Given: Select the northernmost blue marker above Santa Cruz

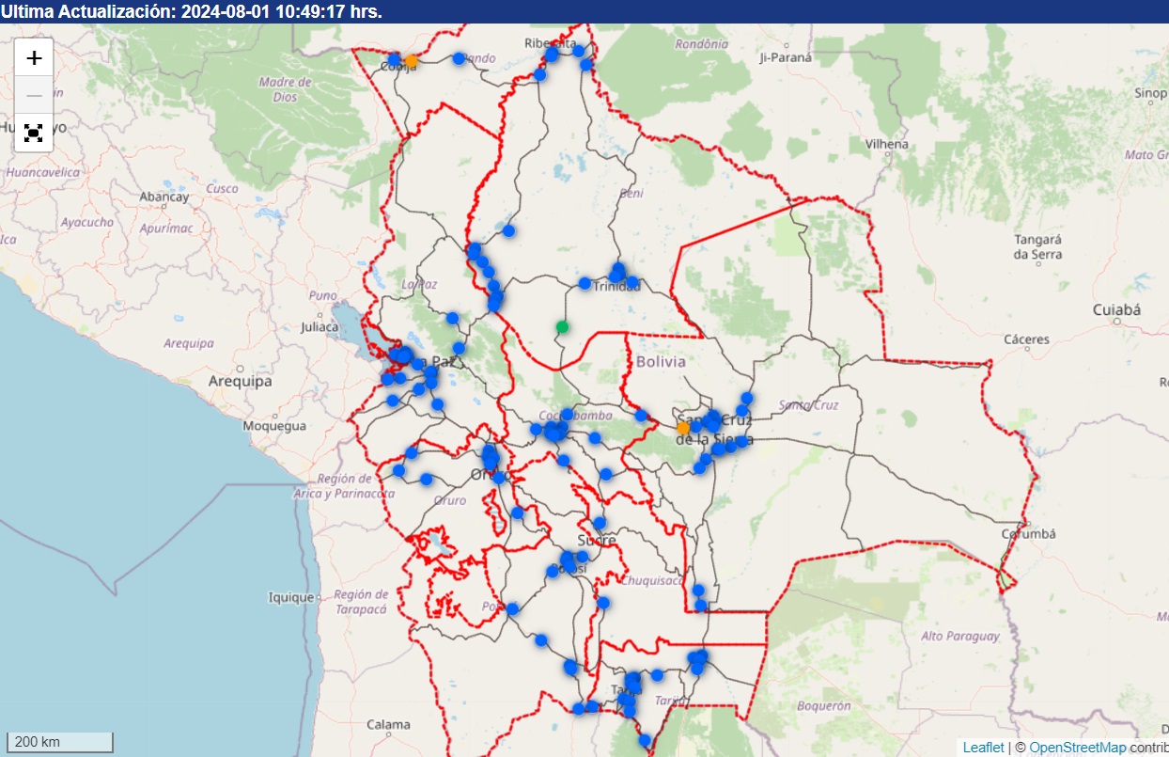Looking at the screenshot, I should point(747,398).
